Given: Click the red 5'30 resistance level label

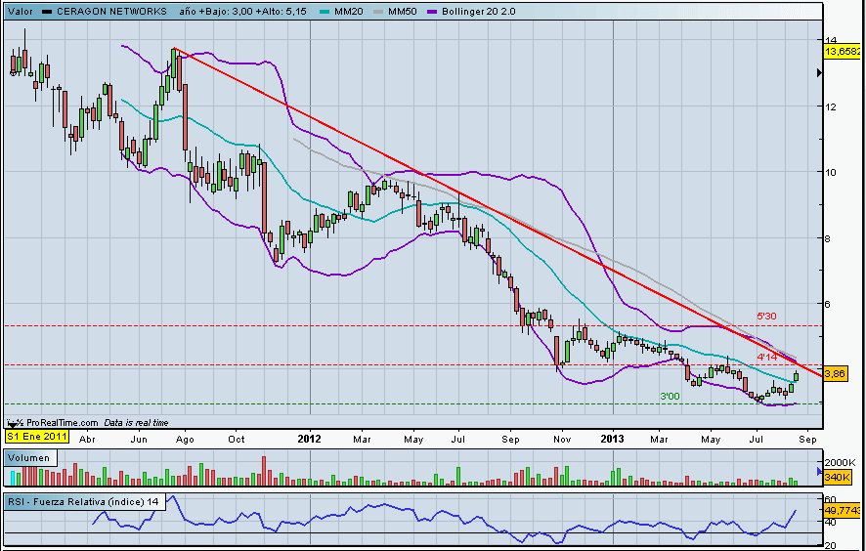Looking at the screenshot, I should click(x=766, y=317).
